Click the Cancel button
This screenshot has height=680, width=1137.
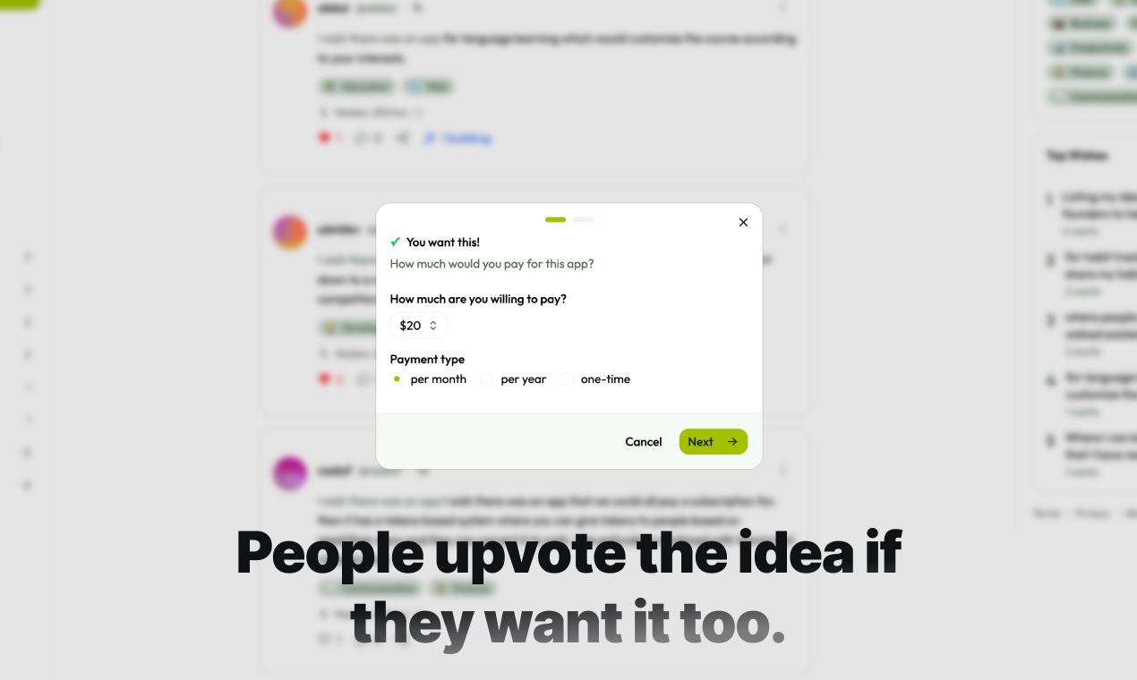(644, 442)
